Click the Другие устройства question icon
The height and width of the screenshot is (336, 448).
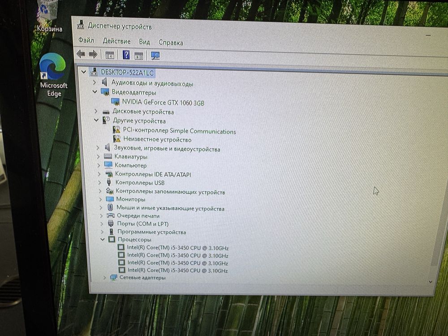click(106, 120)
